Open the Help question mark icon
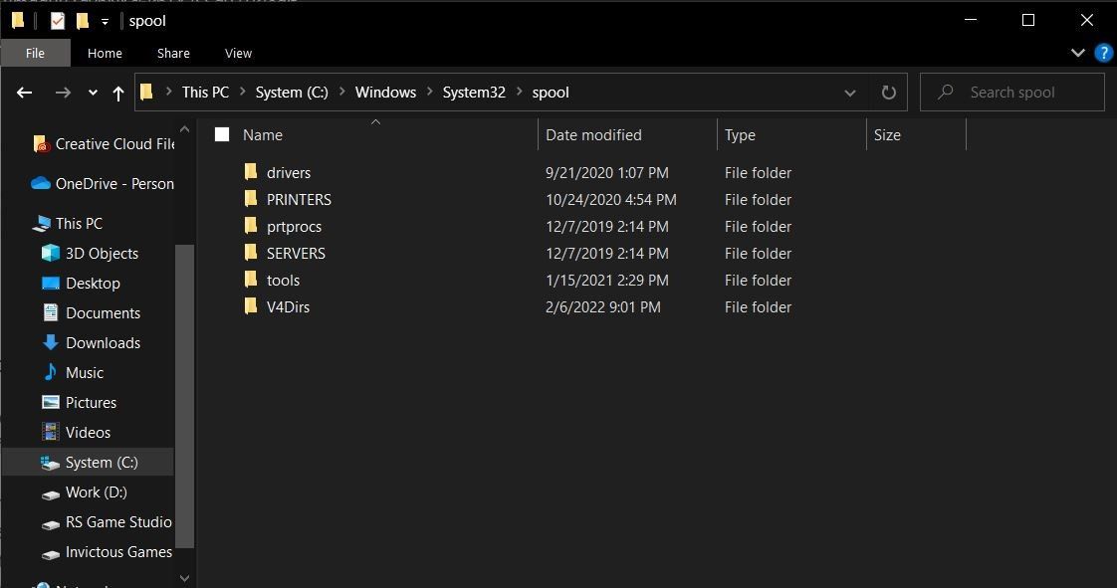 click(x=1103, y=53)
